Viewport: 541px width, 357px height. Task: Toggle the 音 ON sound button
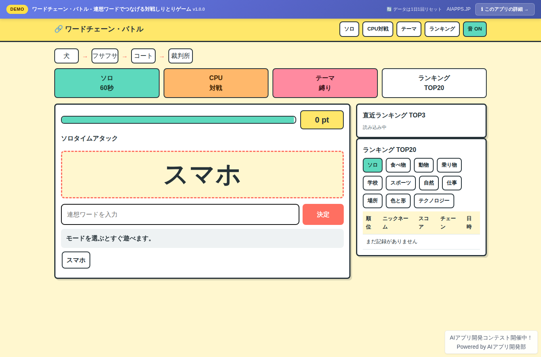(x=474, y=29)
